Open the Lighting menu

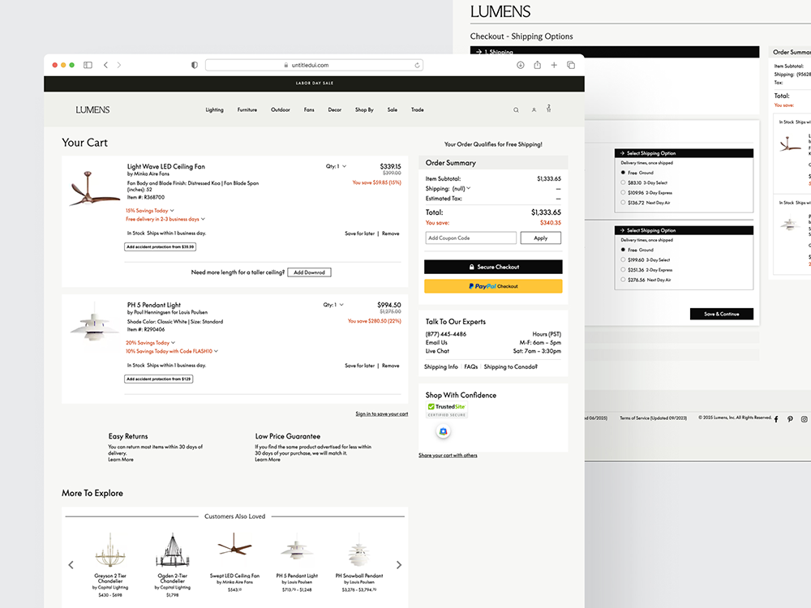214,109
